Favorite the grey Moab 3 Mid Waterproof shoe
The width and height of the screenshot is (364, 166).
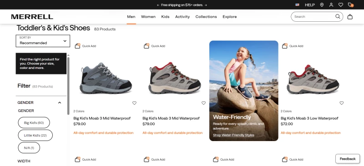click(x=134, y=103)
